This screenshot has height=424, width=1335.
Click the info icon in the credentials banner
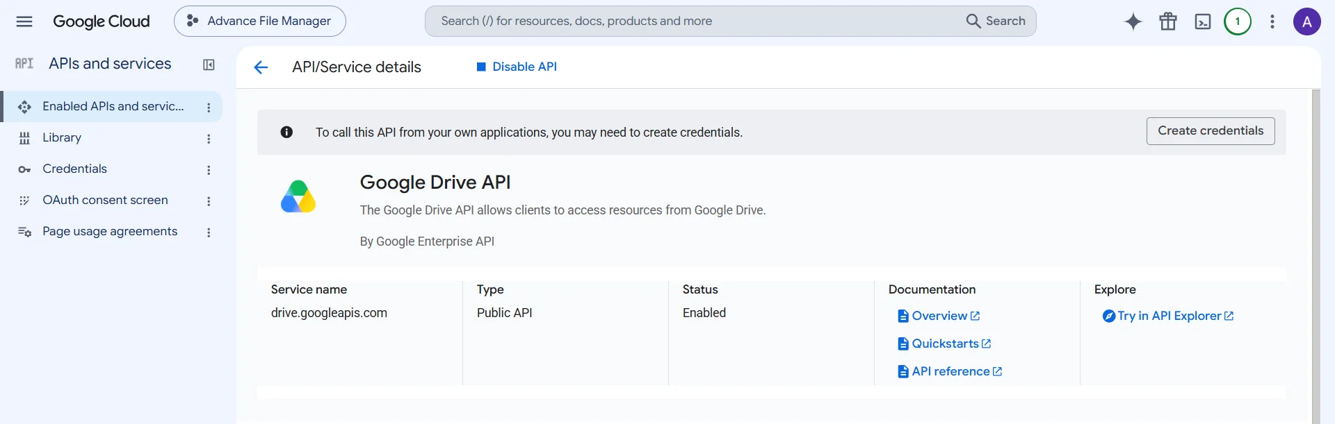(286, 132)
